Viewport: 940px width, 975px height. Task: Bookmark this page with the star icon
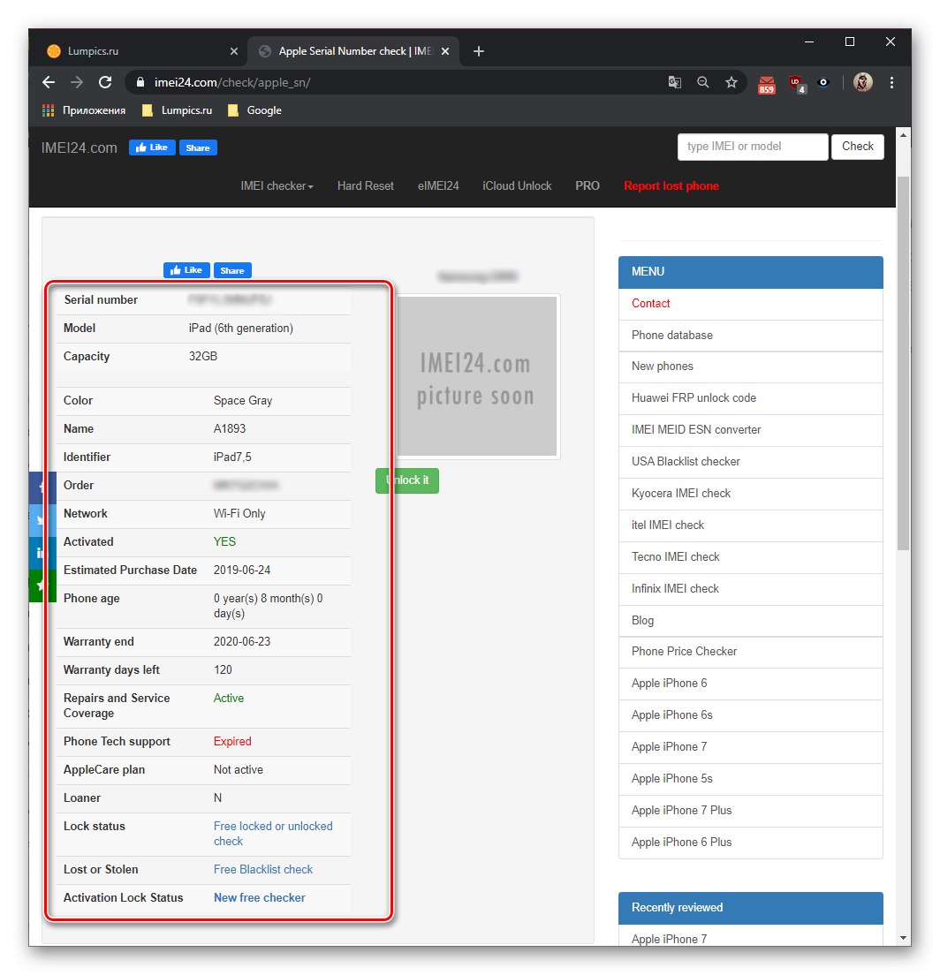pyautogui.click(x=732, y=82)
